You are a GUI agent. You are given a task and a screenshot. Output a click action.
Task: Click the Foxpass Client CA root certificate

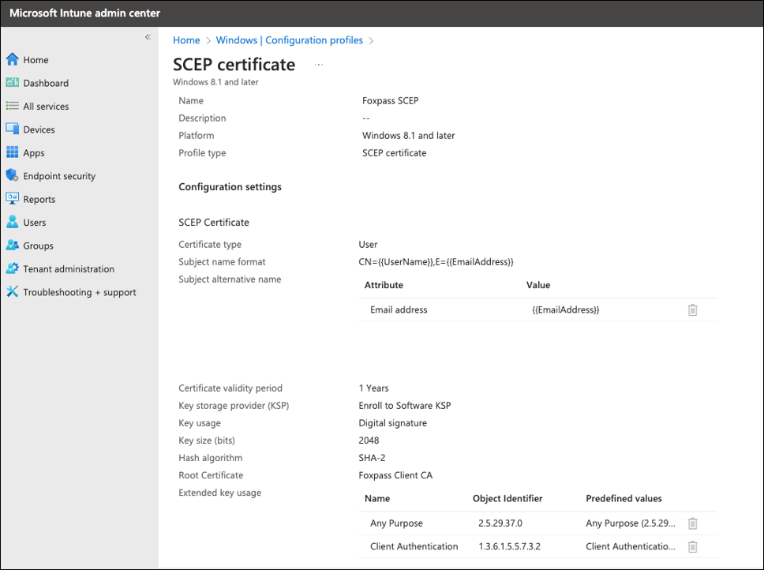[x=395, y=475]
